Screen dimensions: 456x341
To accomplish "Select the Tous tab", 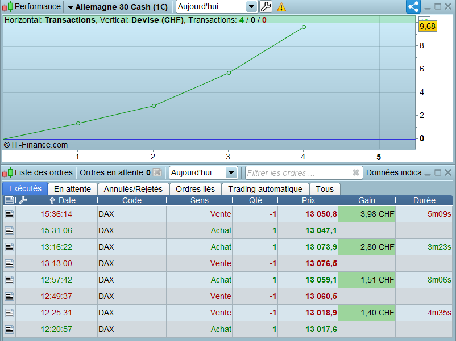I will tap(325, 189).
